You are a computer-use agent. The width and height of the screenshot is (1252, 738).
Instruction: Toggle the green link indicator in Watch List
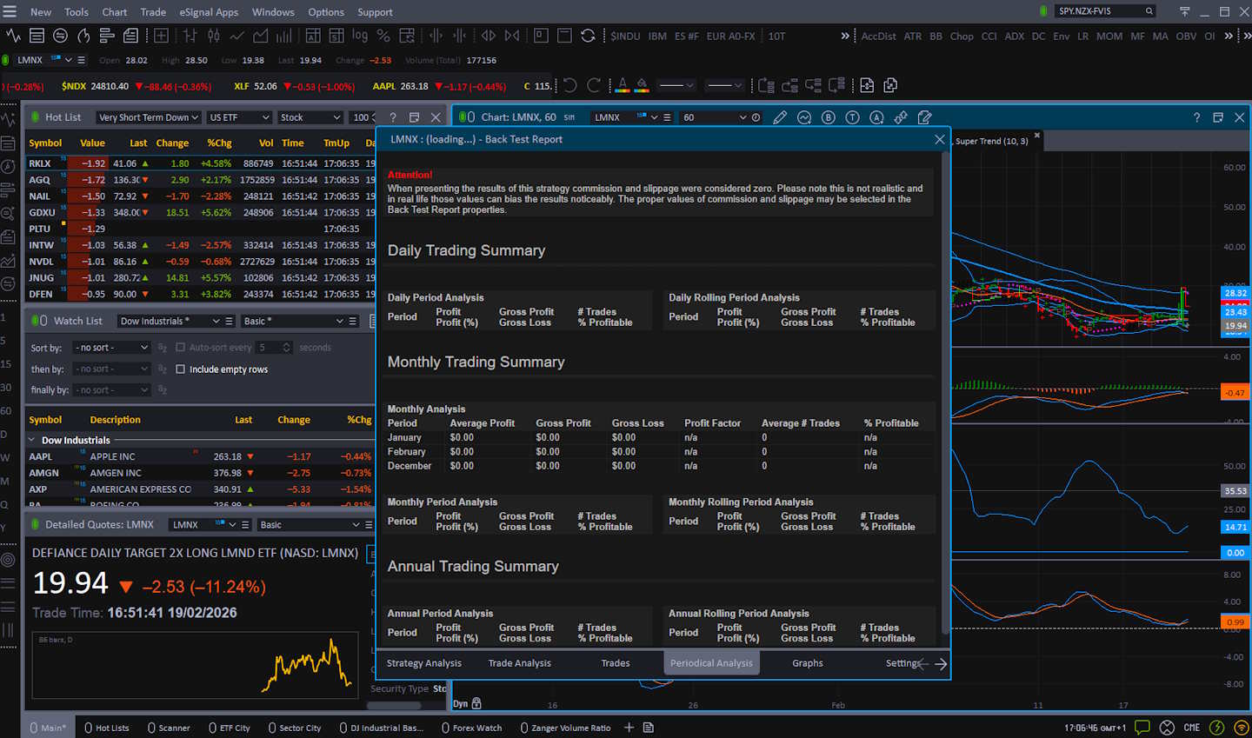click(35, 321)
